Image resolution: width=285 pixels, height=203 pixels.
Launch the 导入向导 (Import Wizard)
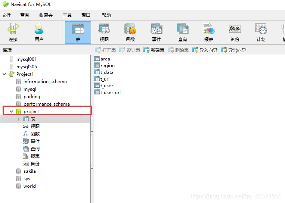click(205, 50)
